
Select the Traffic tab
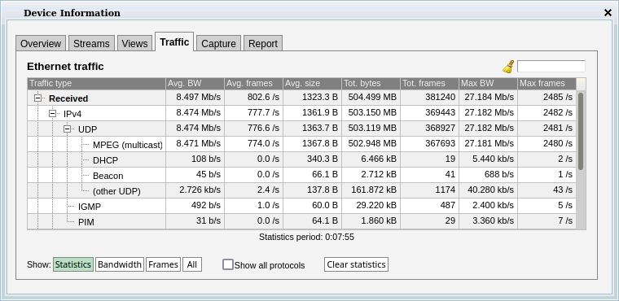tap(174, 41)
